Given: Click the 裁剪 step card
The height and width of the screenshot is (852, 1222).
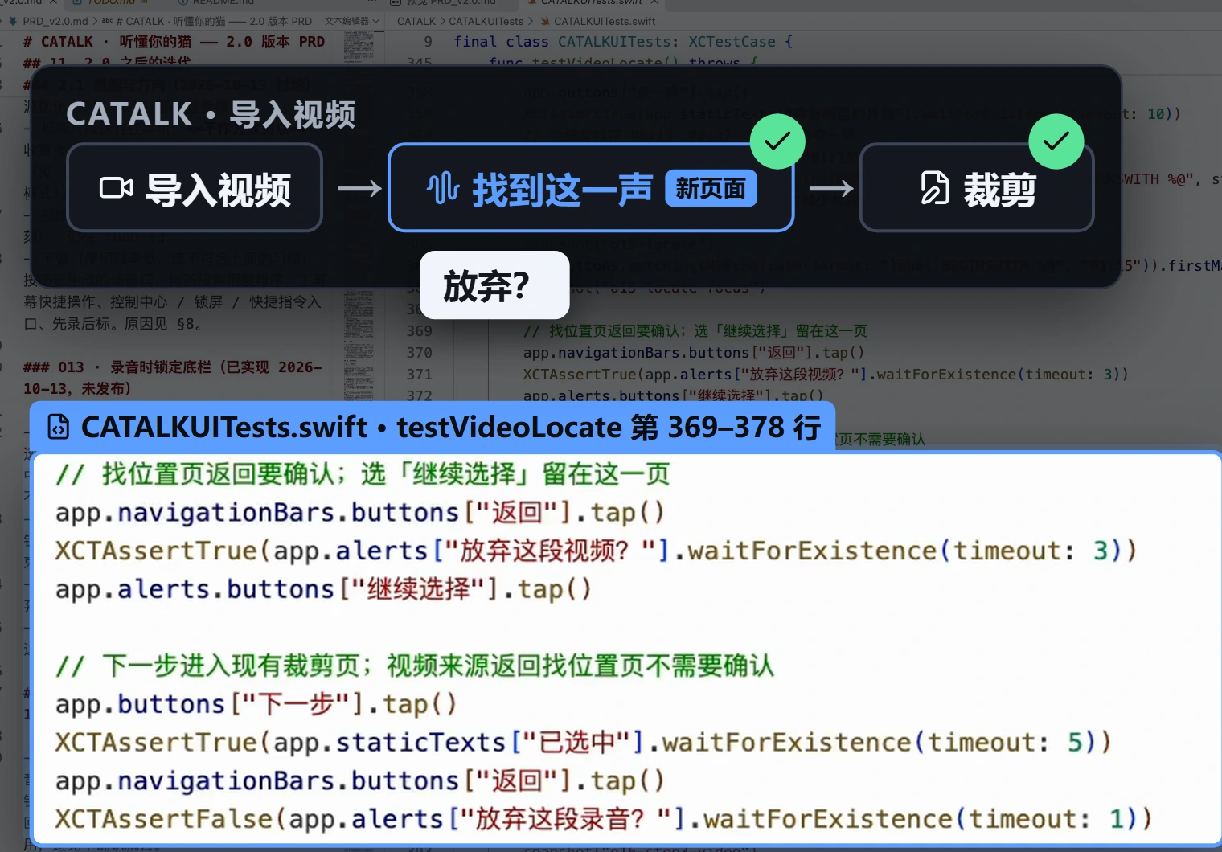Looking at the screenshot, I should (977, 188).
